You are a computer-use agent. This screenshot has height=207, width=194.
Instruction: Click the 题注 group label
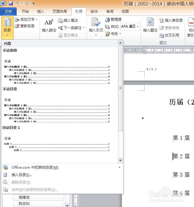coord(163,43)
